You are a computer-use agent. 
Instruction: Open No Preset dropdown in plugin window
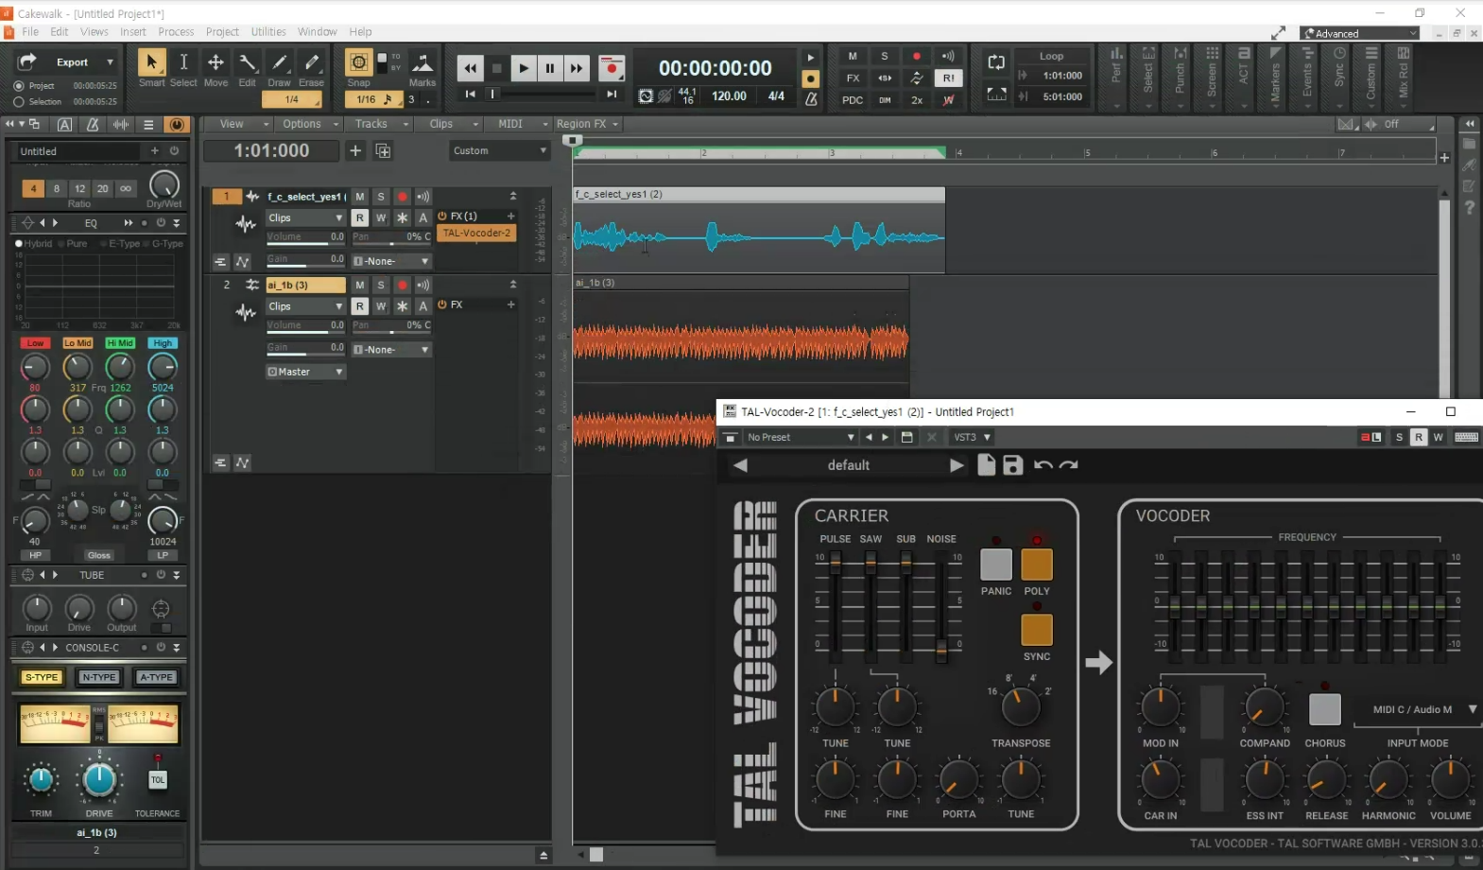coord(800,437)
